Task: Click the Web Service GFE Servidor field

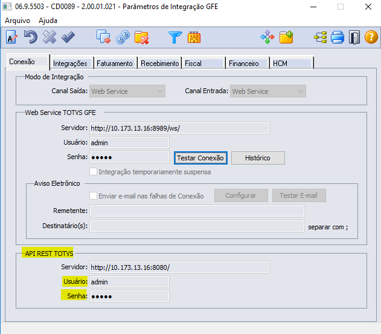Action: coord(179,128)
